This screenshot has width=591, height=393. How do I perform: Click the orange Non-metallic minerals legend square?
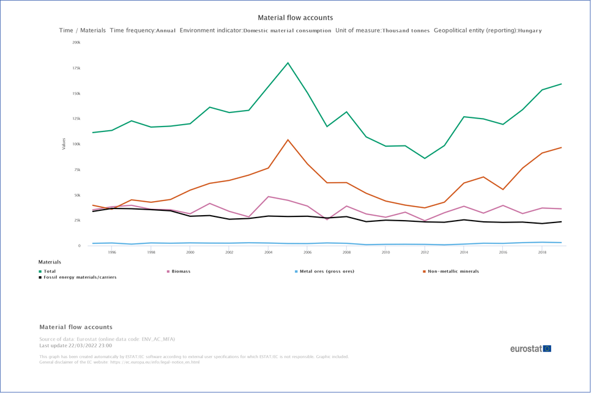coord(425,271)
